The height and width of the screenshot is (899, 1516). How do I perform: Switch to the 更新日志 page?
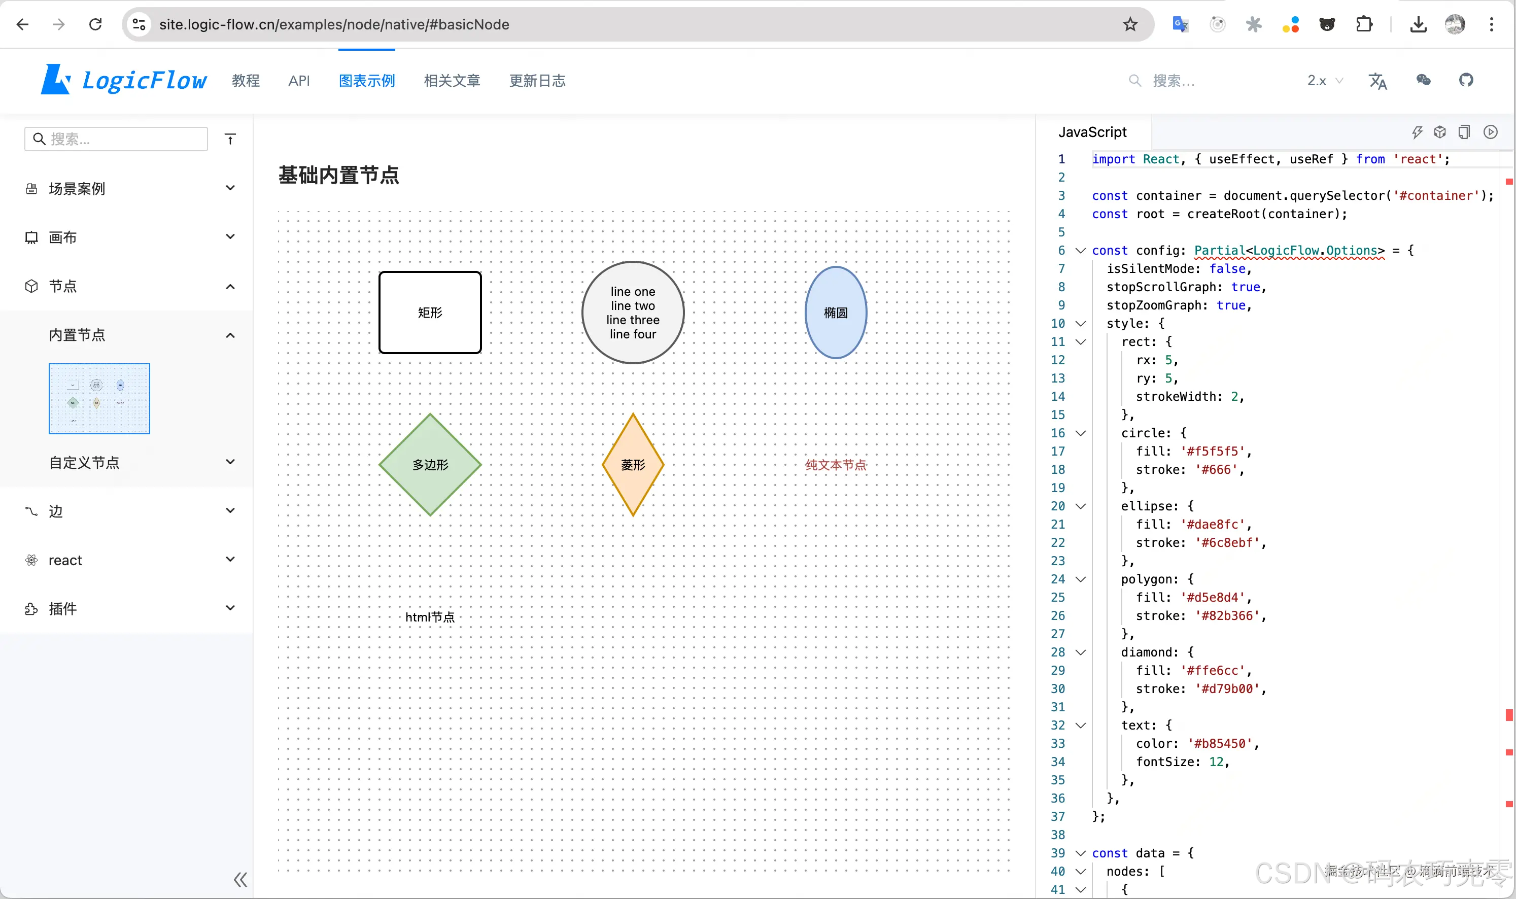(537, 81)
